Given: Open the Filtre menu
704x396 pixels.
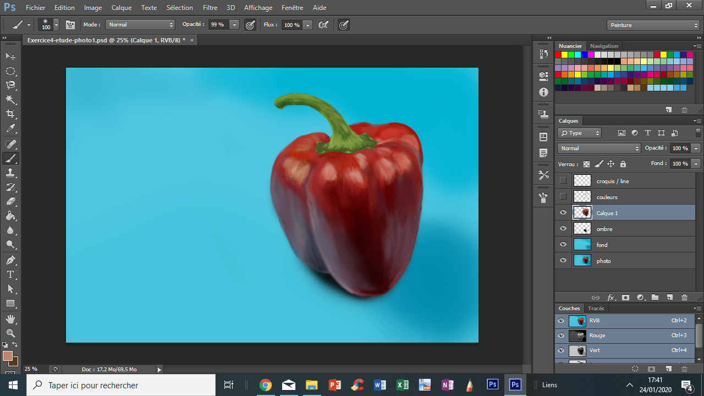Looking at the screenshot, I should 210,7.
